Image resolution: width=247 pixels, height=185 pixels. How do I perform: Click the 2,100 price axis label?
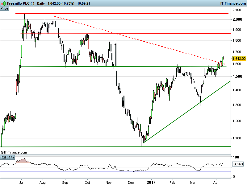coord(237,10)
